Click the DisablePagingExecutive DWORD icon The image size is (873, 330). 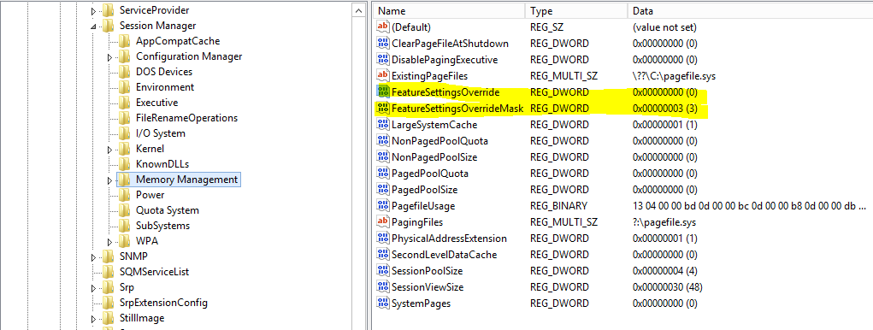point(383,60)
